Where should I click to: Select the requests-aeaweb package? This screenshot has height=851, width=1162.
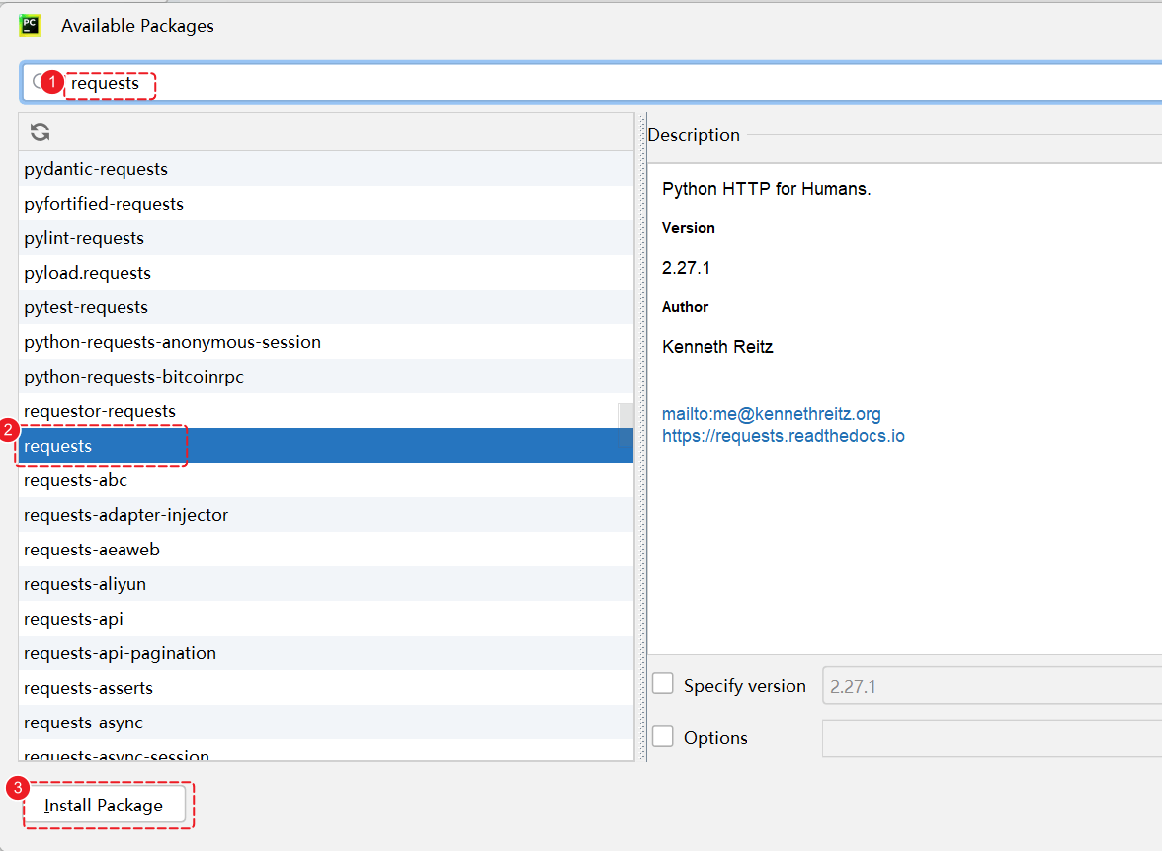326,550
